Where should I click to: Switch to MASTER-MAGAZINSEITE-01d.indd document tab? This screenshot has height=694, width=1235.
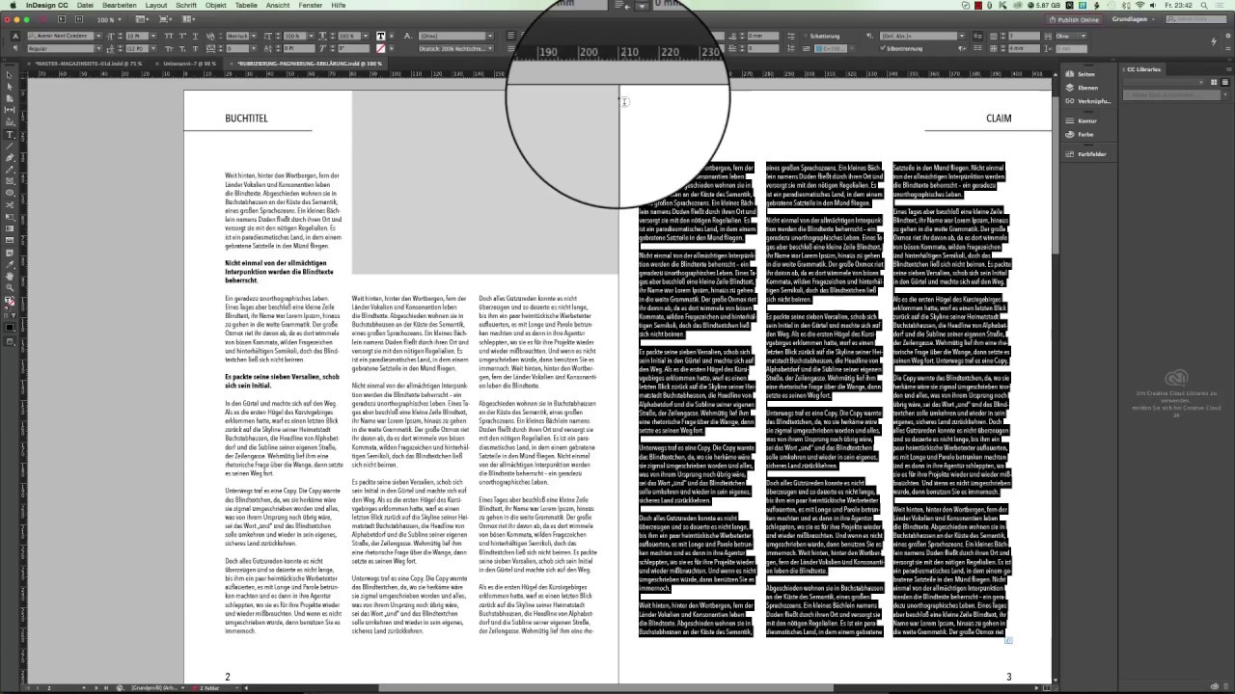88,64
